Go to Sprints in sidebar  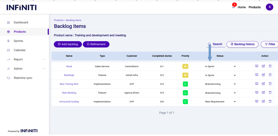tap(18, 41)
